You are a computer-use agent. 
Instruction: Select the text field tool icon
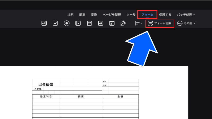[x=44, y=23]
